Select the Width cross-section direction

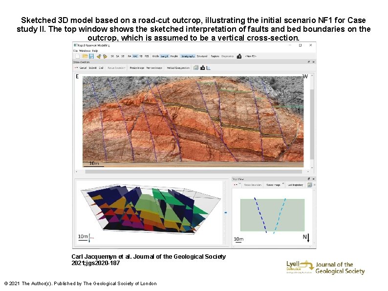coord(155,56)
